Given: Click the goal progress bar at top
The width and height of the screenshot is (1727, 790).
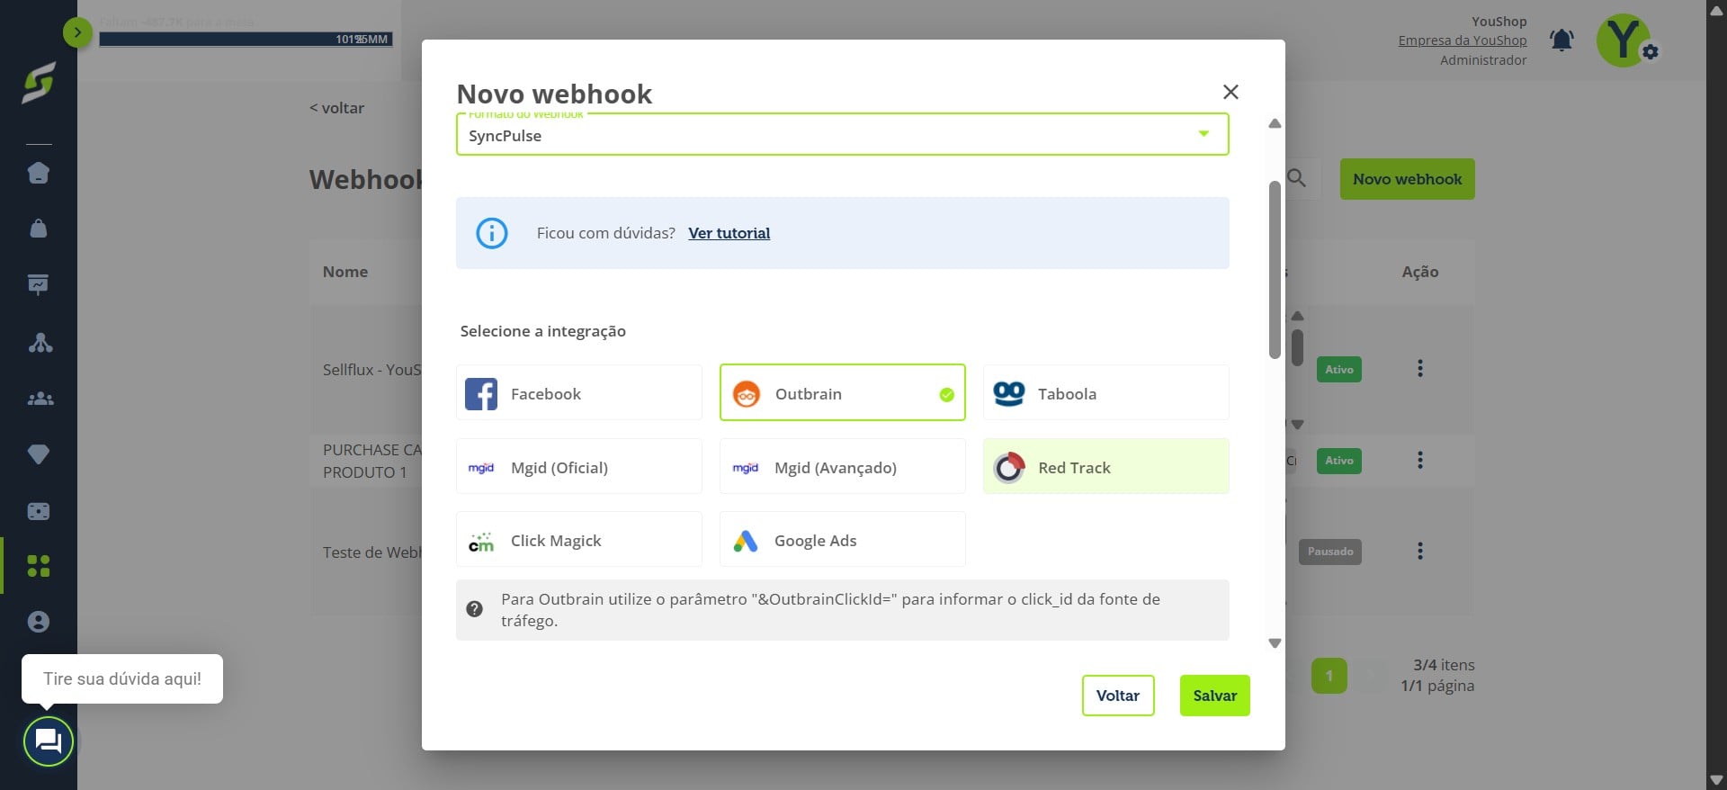Looking at the screenshot, I should [x=246, y=40].
